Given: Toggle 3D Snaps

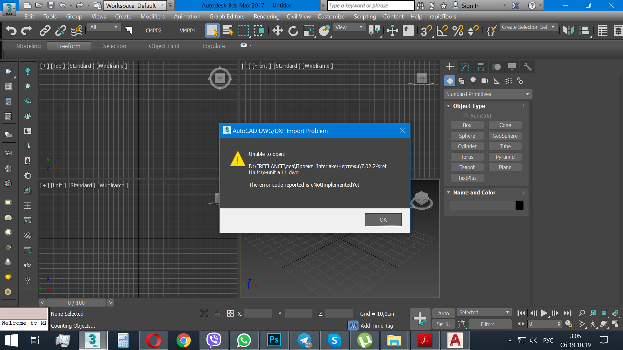Looking at the screenshot, I should [426, 31].
